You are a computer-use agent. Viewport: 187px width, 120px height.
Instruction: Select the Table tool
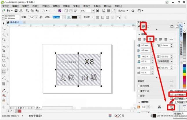[4, 72]
